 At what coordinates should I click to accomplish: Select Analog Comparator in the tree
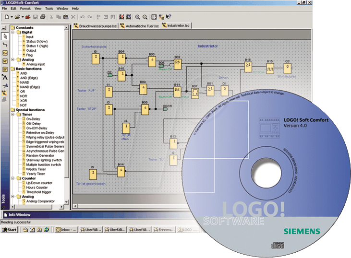coord(40,201)
